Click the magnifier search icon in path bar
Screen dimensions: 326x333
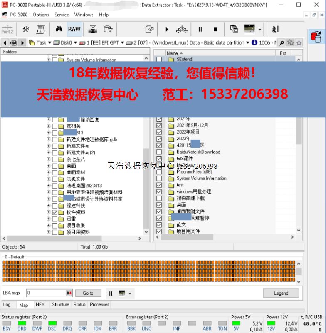coord(282,42)
